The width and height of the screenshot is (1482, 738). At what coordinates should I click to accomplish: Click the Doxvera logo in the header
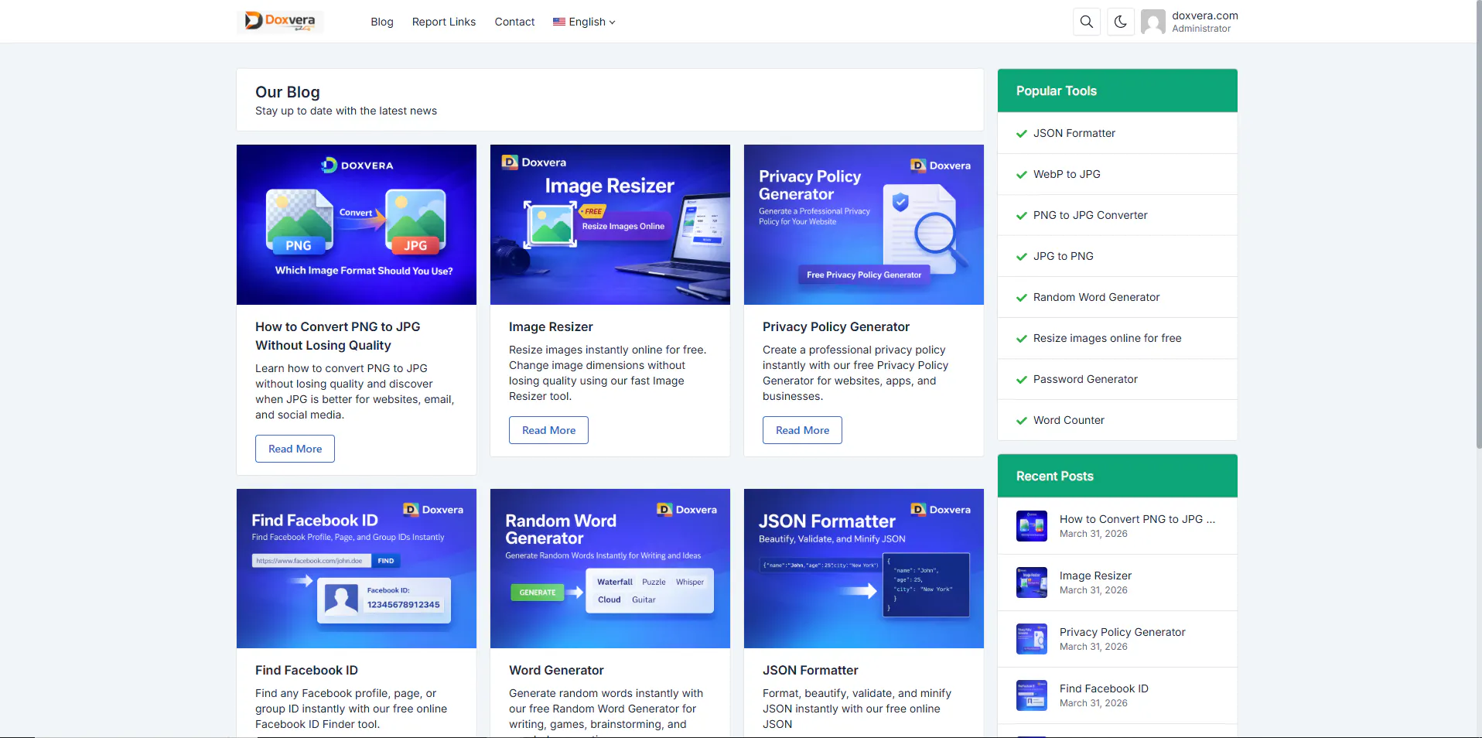point(280,22)
